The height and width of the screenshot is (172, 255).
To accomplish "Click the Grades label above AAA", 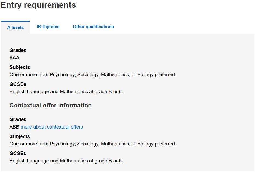I will [18, 50].
